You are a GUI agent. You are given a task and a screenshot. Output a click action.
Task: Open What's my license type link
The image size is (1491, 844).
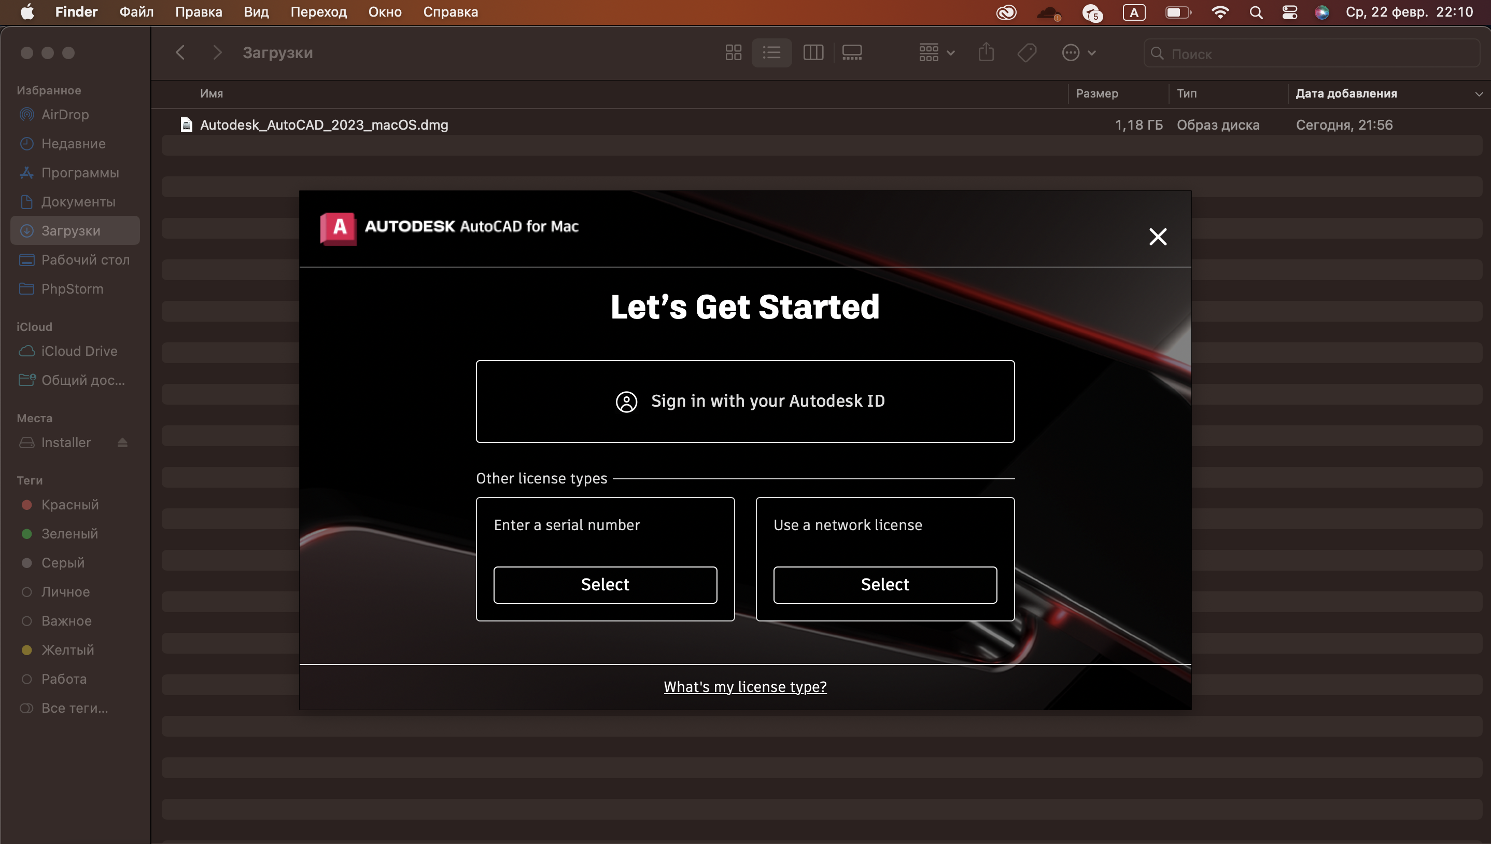[745, 686]
